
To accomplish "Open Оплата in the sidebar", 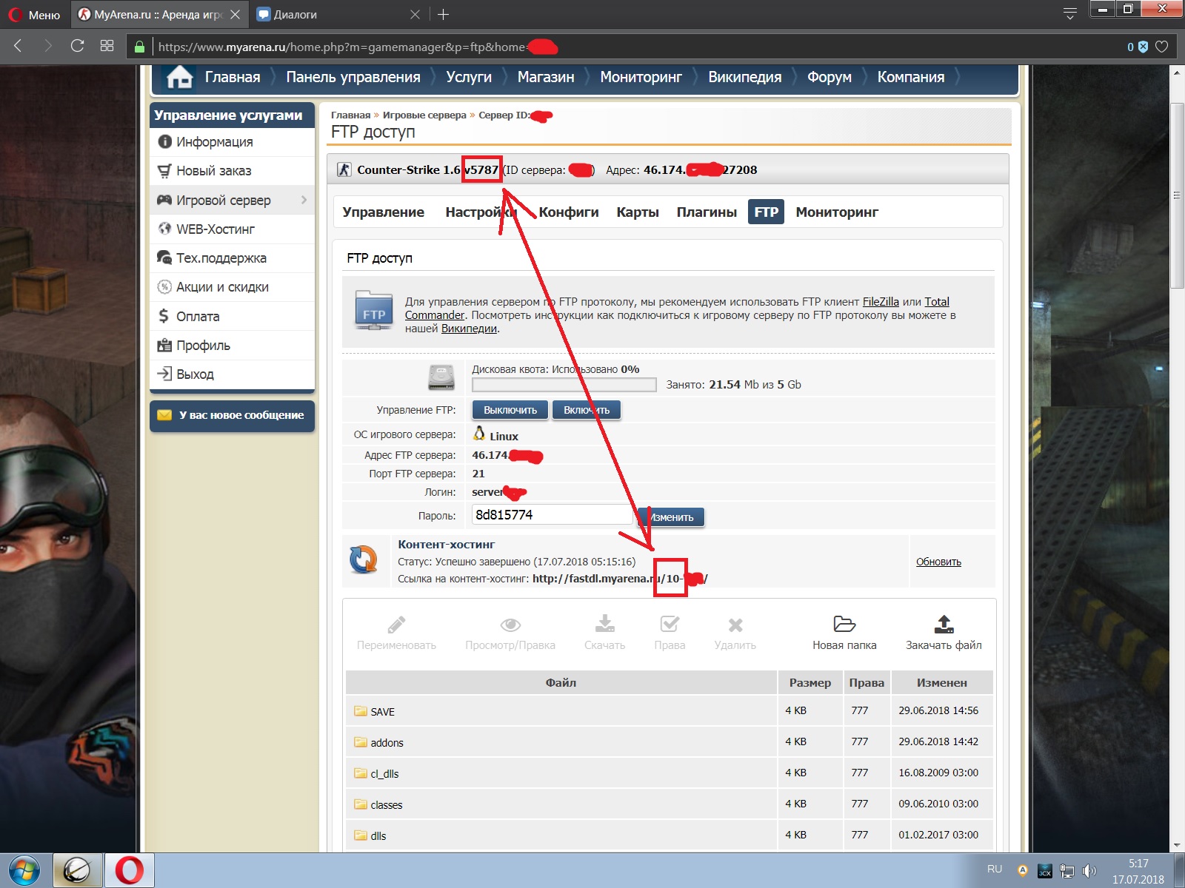I will tap(233, 317).
